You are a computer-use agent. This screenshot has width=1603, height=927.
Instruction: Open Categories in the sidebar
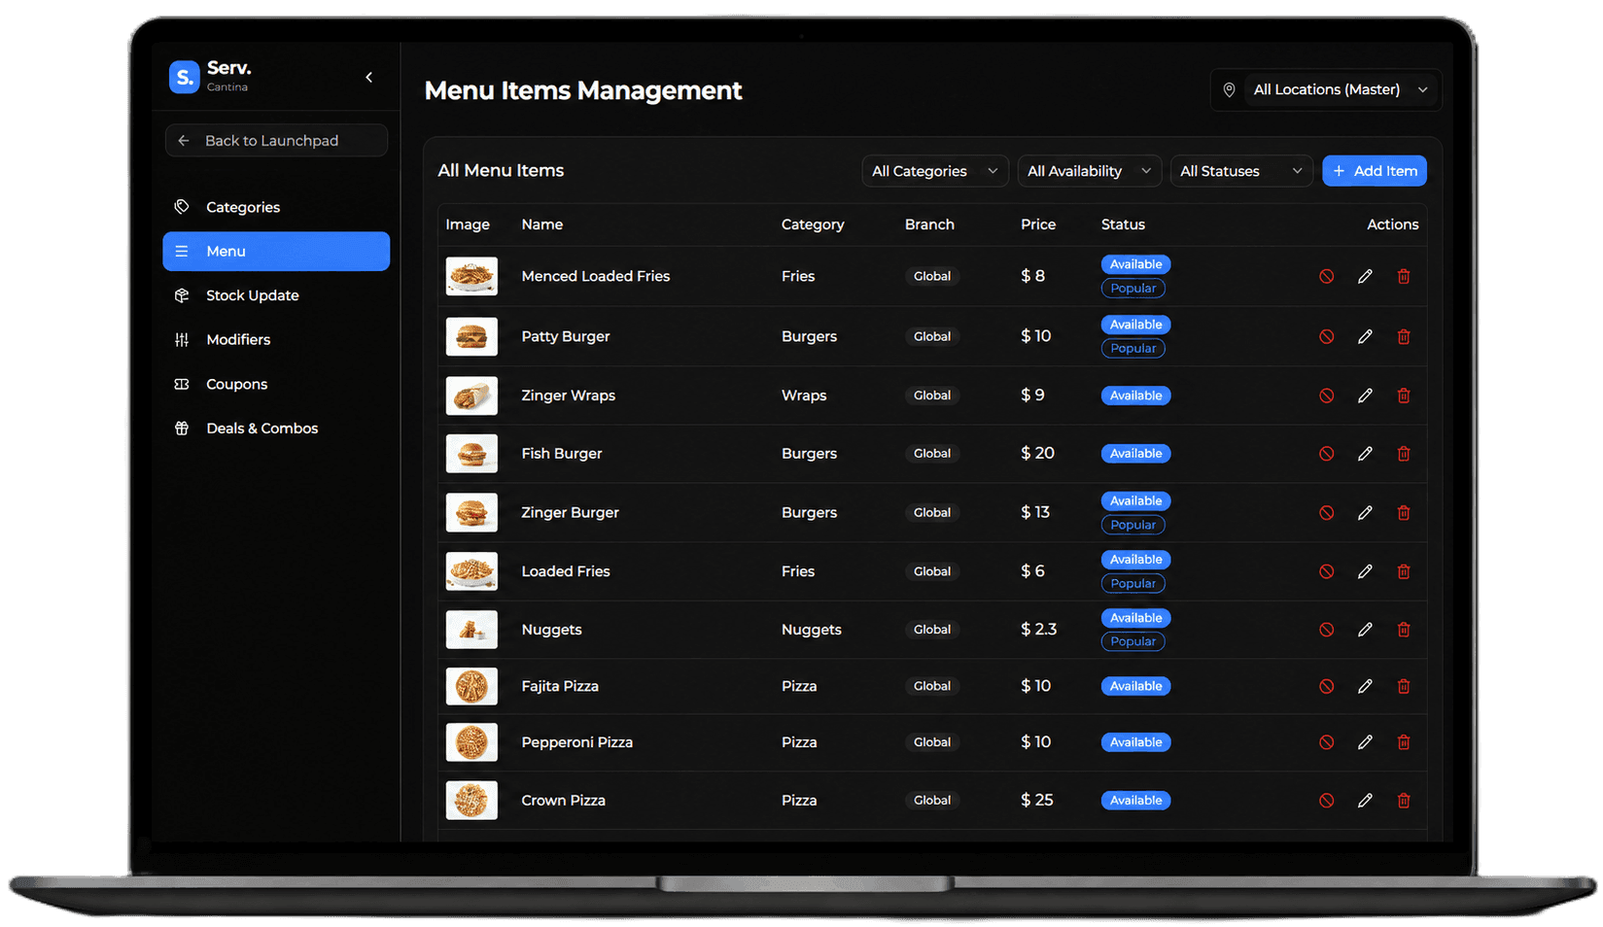[x=276, y=207]
